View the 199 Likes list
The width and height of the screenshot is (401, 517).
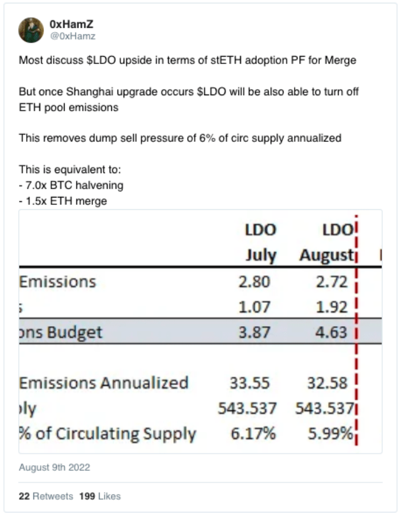(100, 496)
